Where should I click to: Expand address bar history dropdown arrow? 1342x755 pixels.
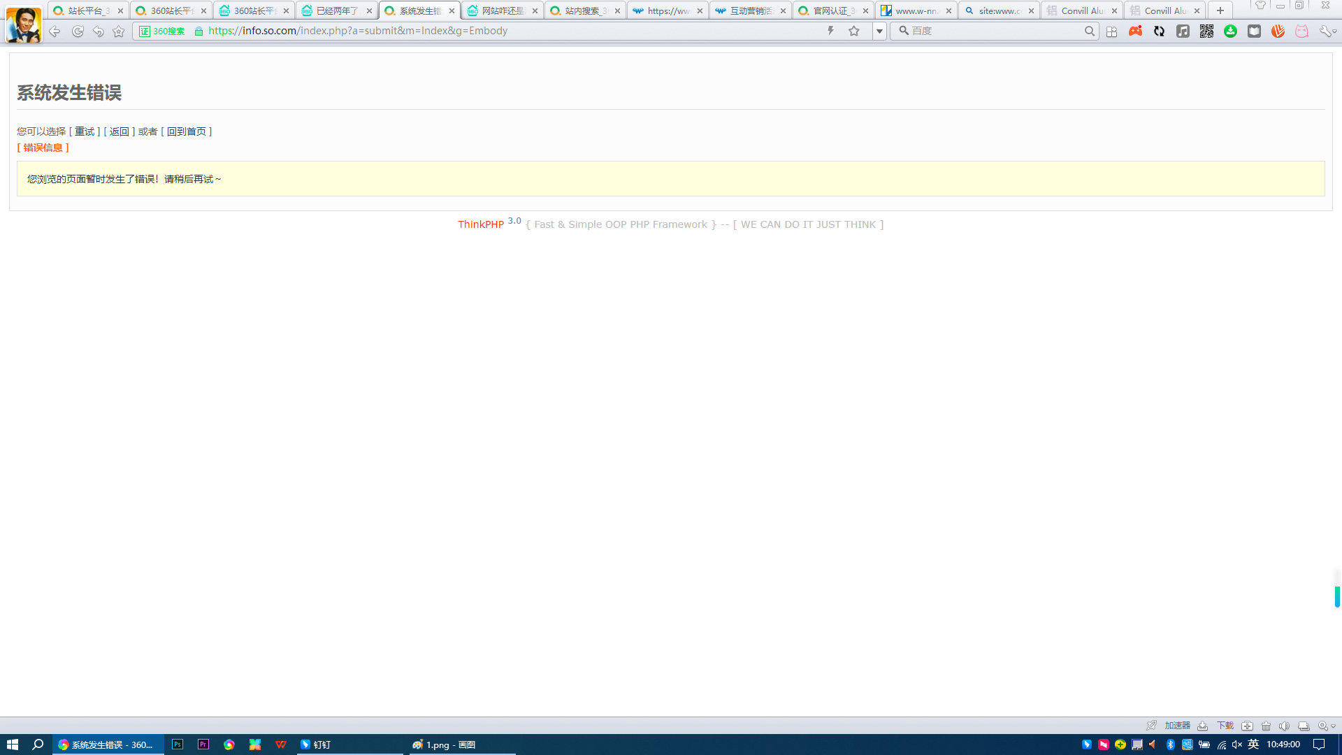tap(879, 31)
